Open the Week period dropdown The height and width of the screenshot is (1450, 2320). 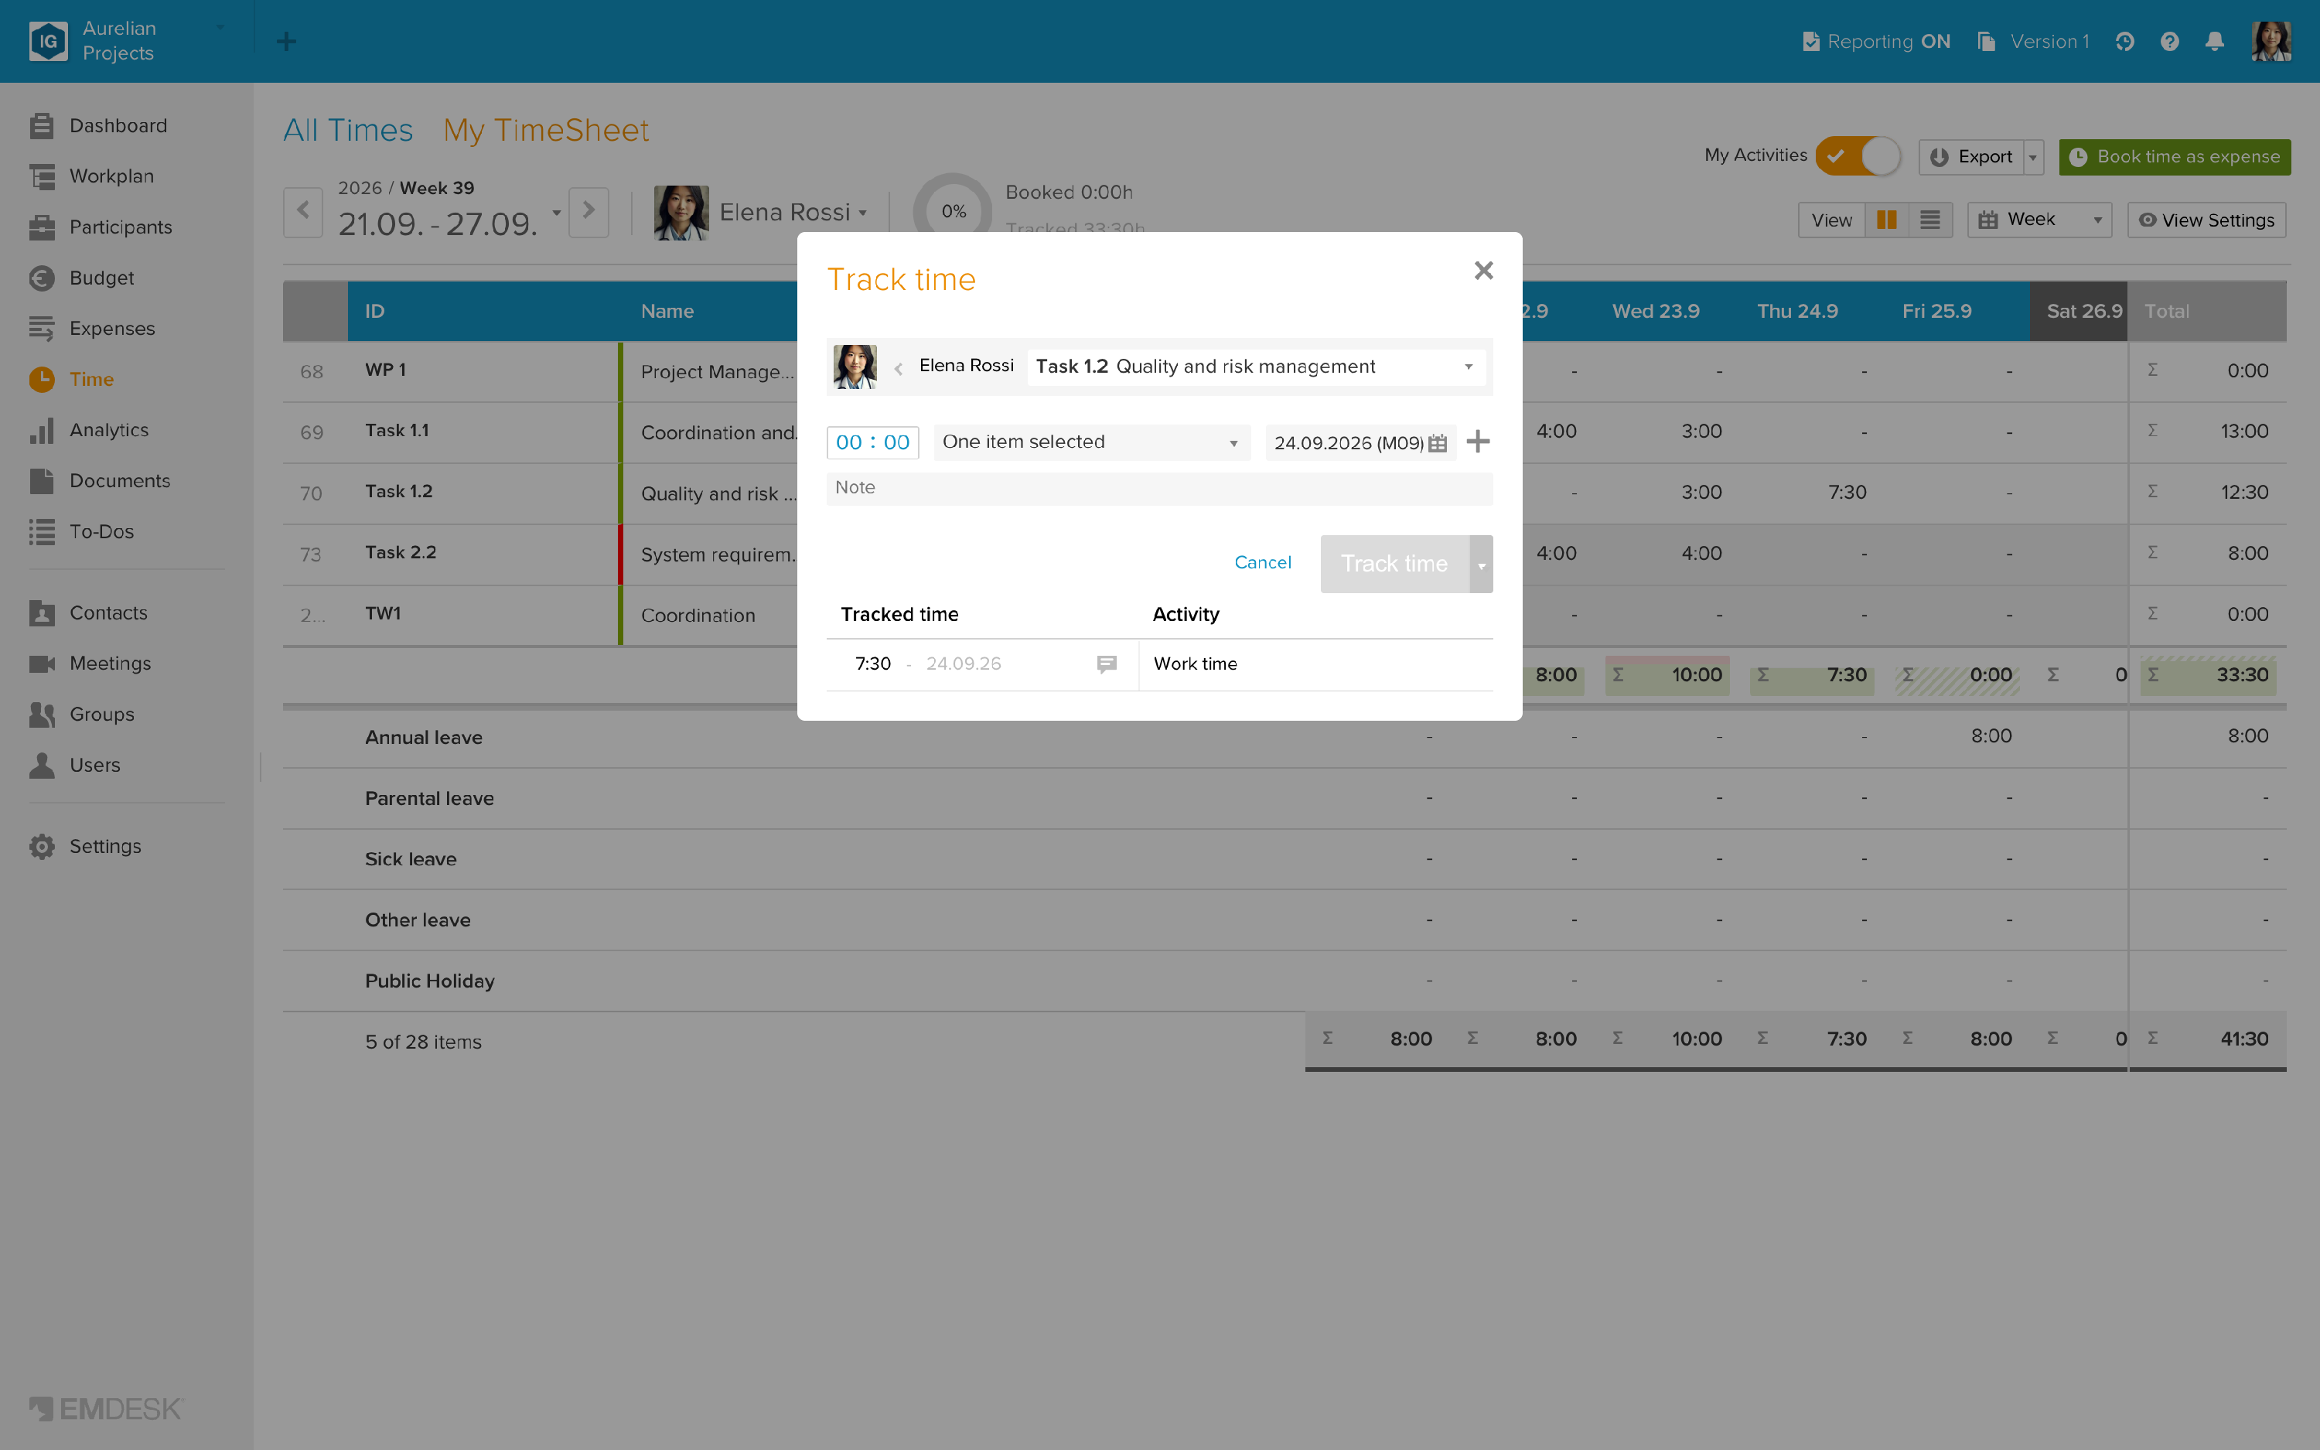(x=2039, y=220)
